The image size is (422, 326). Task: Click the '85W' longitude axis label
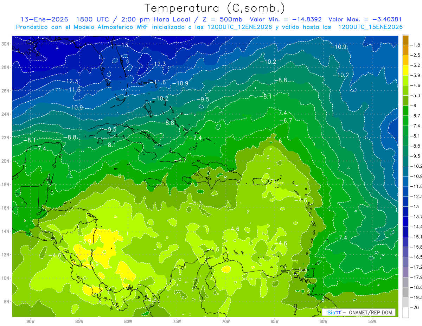coord(79,321)
